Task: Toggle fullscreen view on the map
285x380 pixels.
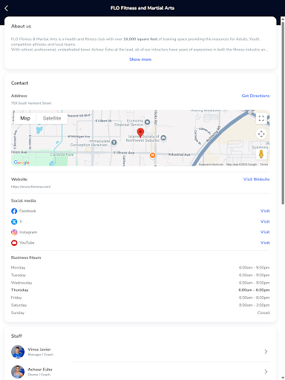Action: [x=261, y=118]
